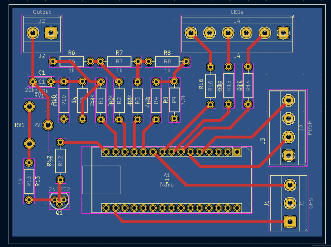The height and width of the screenshot is (247, 331).
Task: Select the "Nano" value label
Action: coord(167,185)
